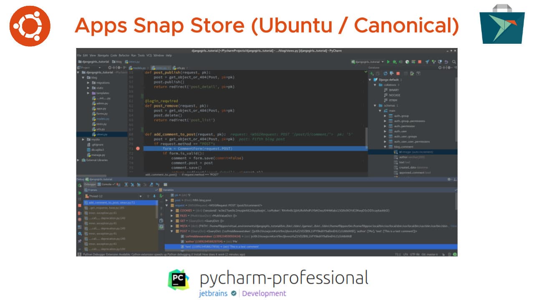Click the Resume Program icon in debug sidebar
Viewport: 534px width, 300px height.
(79, 193)
